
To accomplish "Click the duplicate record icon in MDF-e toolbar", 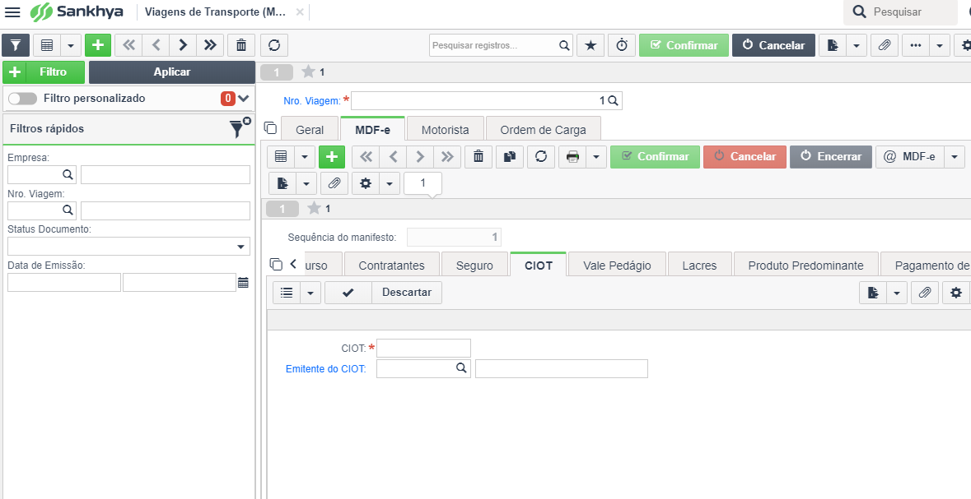I will (x=510, y=157).
